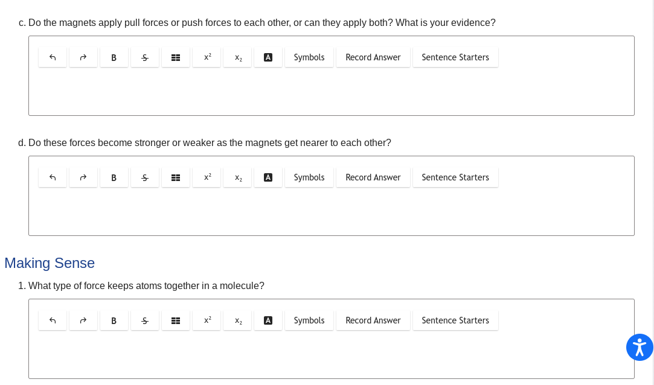The width and height of the screenshot is (654, 385).
Task: Click Record Answer for molecule question
Action: pyautogui.click(x=373, y=320)
